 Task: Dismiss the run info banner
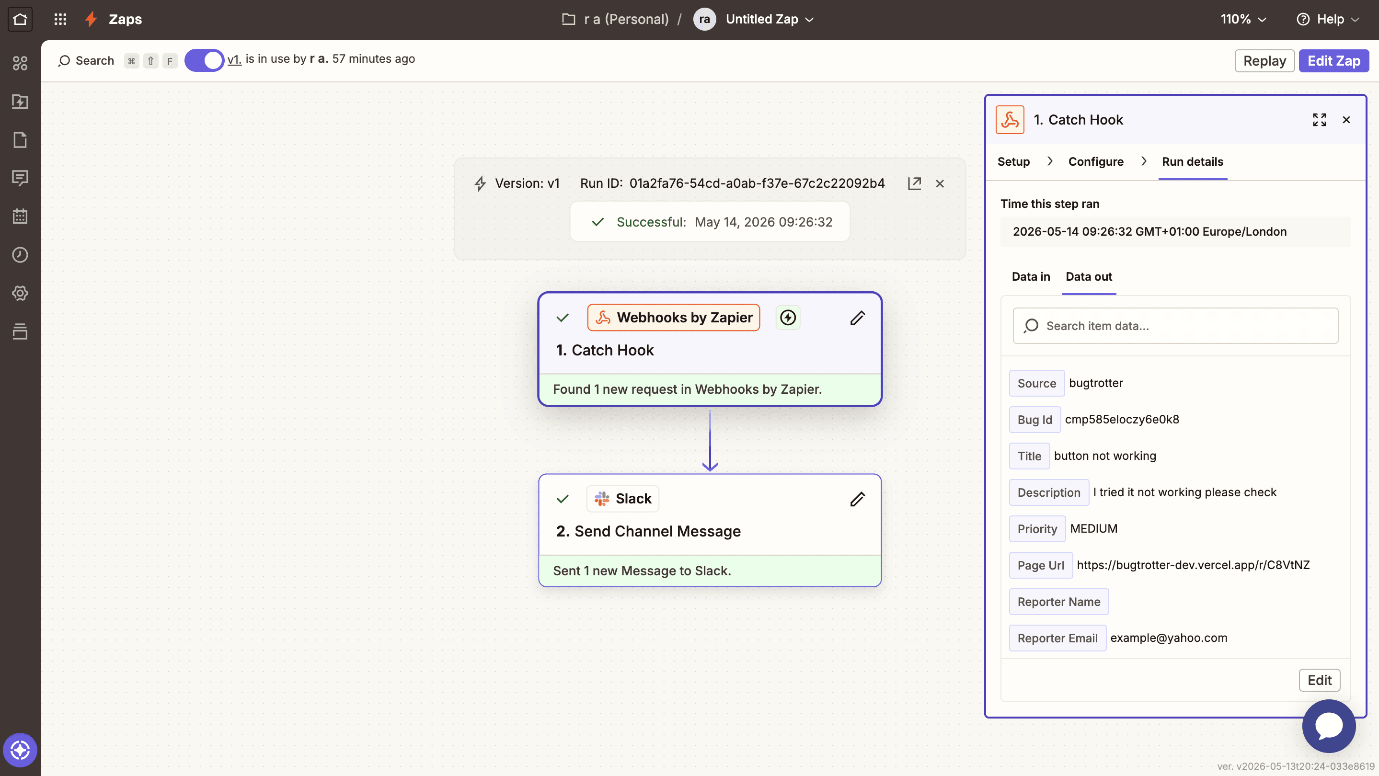940,183
